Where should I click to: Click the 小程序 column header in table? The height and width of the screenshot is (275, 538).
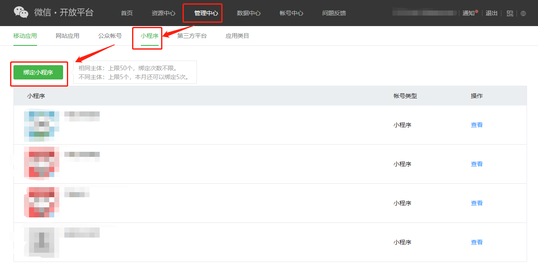(36, 96)
